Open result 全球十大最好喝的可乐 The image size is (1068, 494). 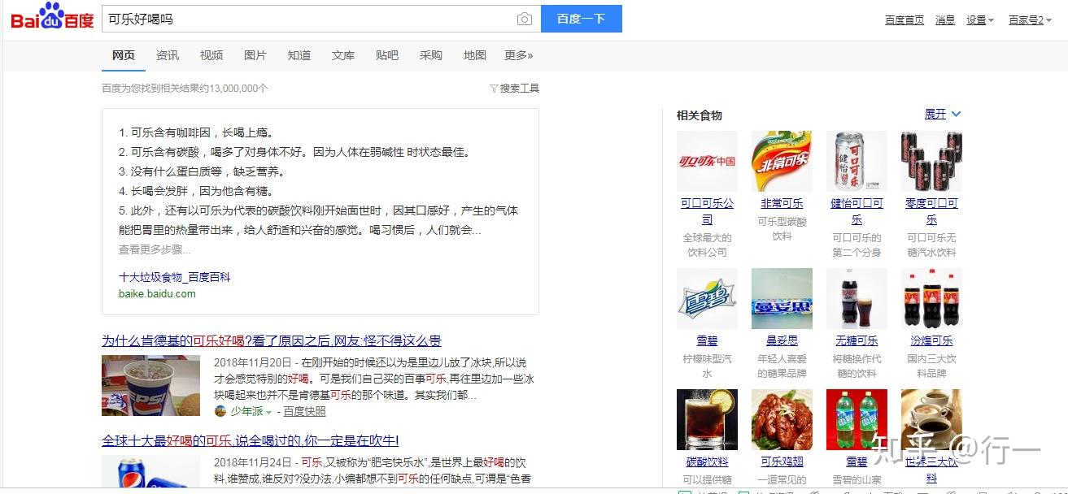click(x=251, y=440)
